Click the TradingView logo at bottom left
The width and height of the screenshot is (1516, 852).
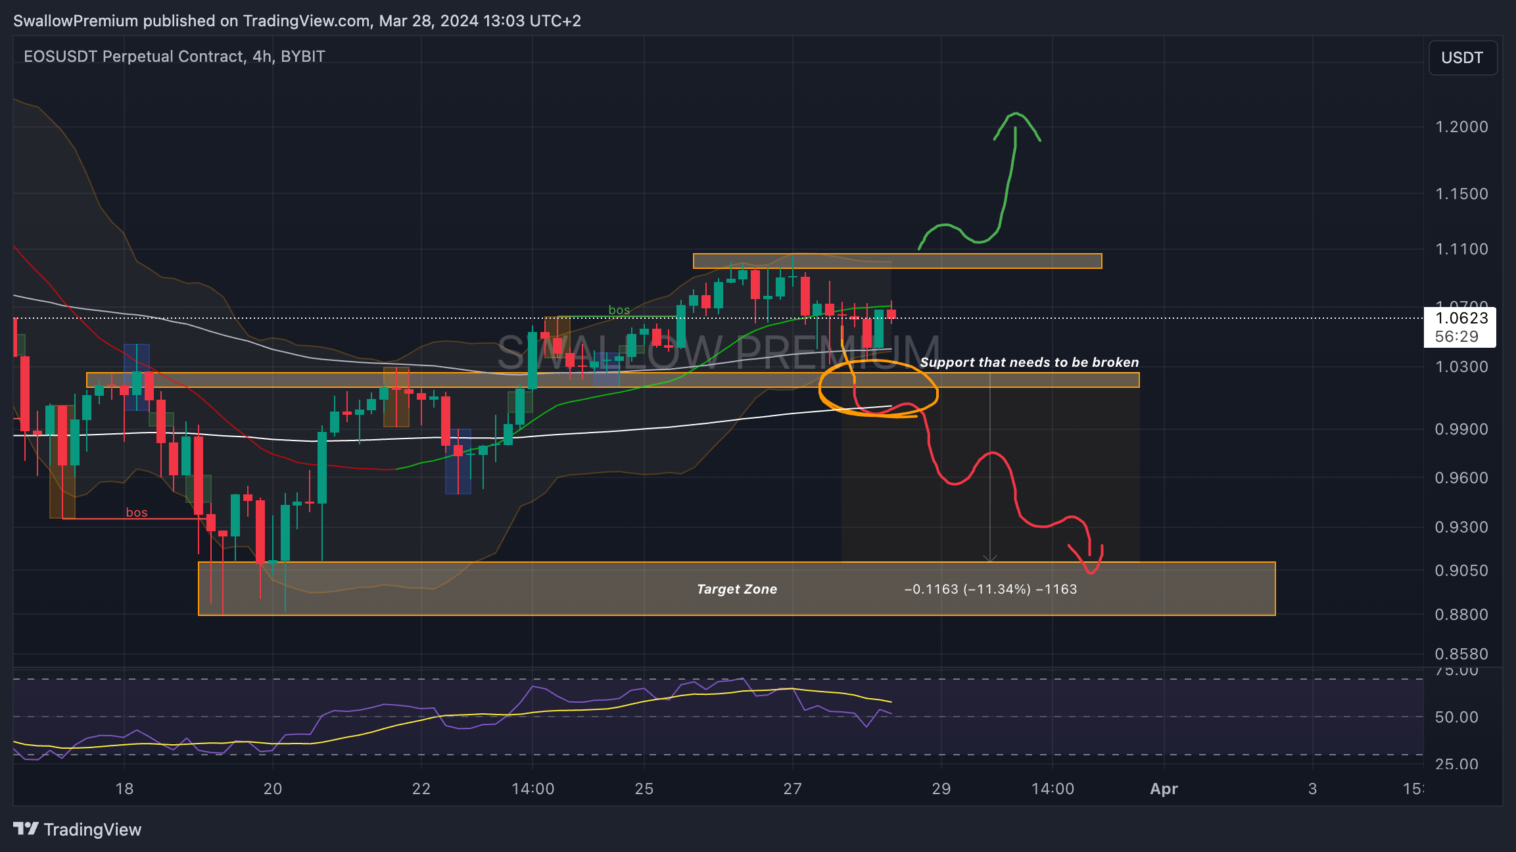pyautogui.click(x=77, y=829)
